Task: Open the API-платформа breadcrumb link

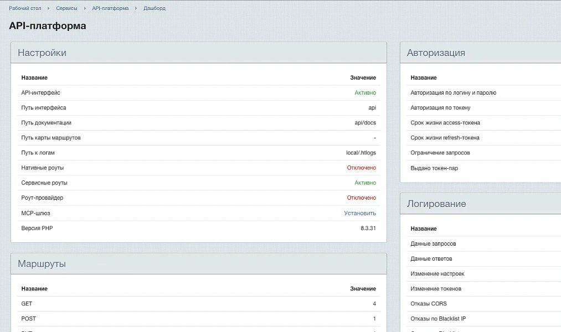Action: (110, 8)
